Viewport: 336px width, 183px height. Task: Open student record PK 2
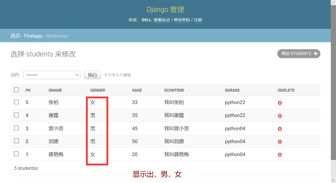coord(27,141)
